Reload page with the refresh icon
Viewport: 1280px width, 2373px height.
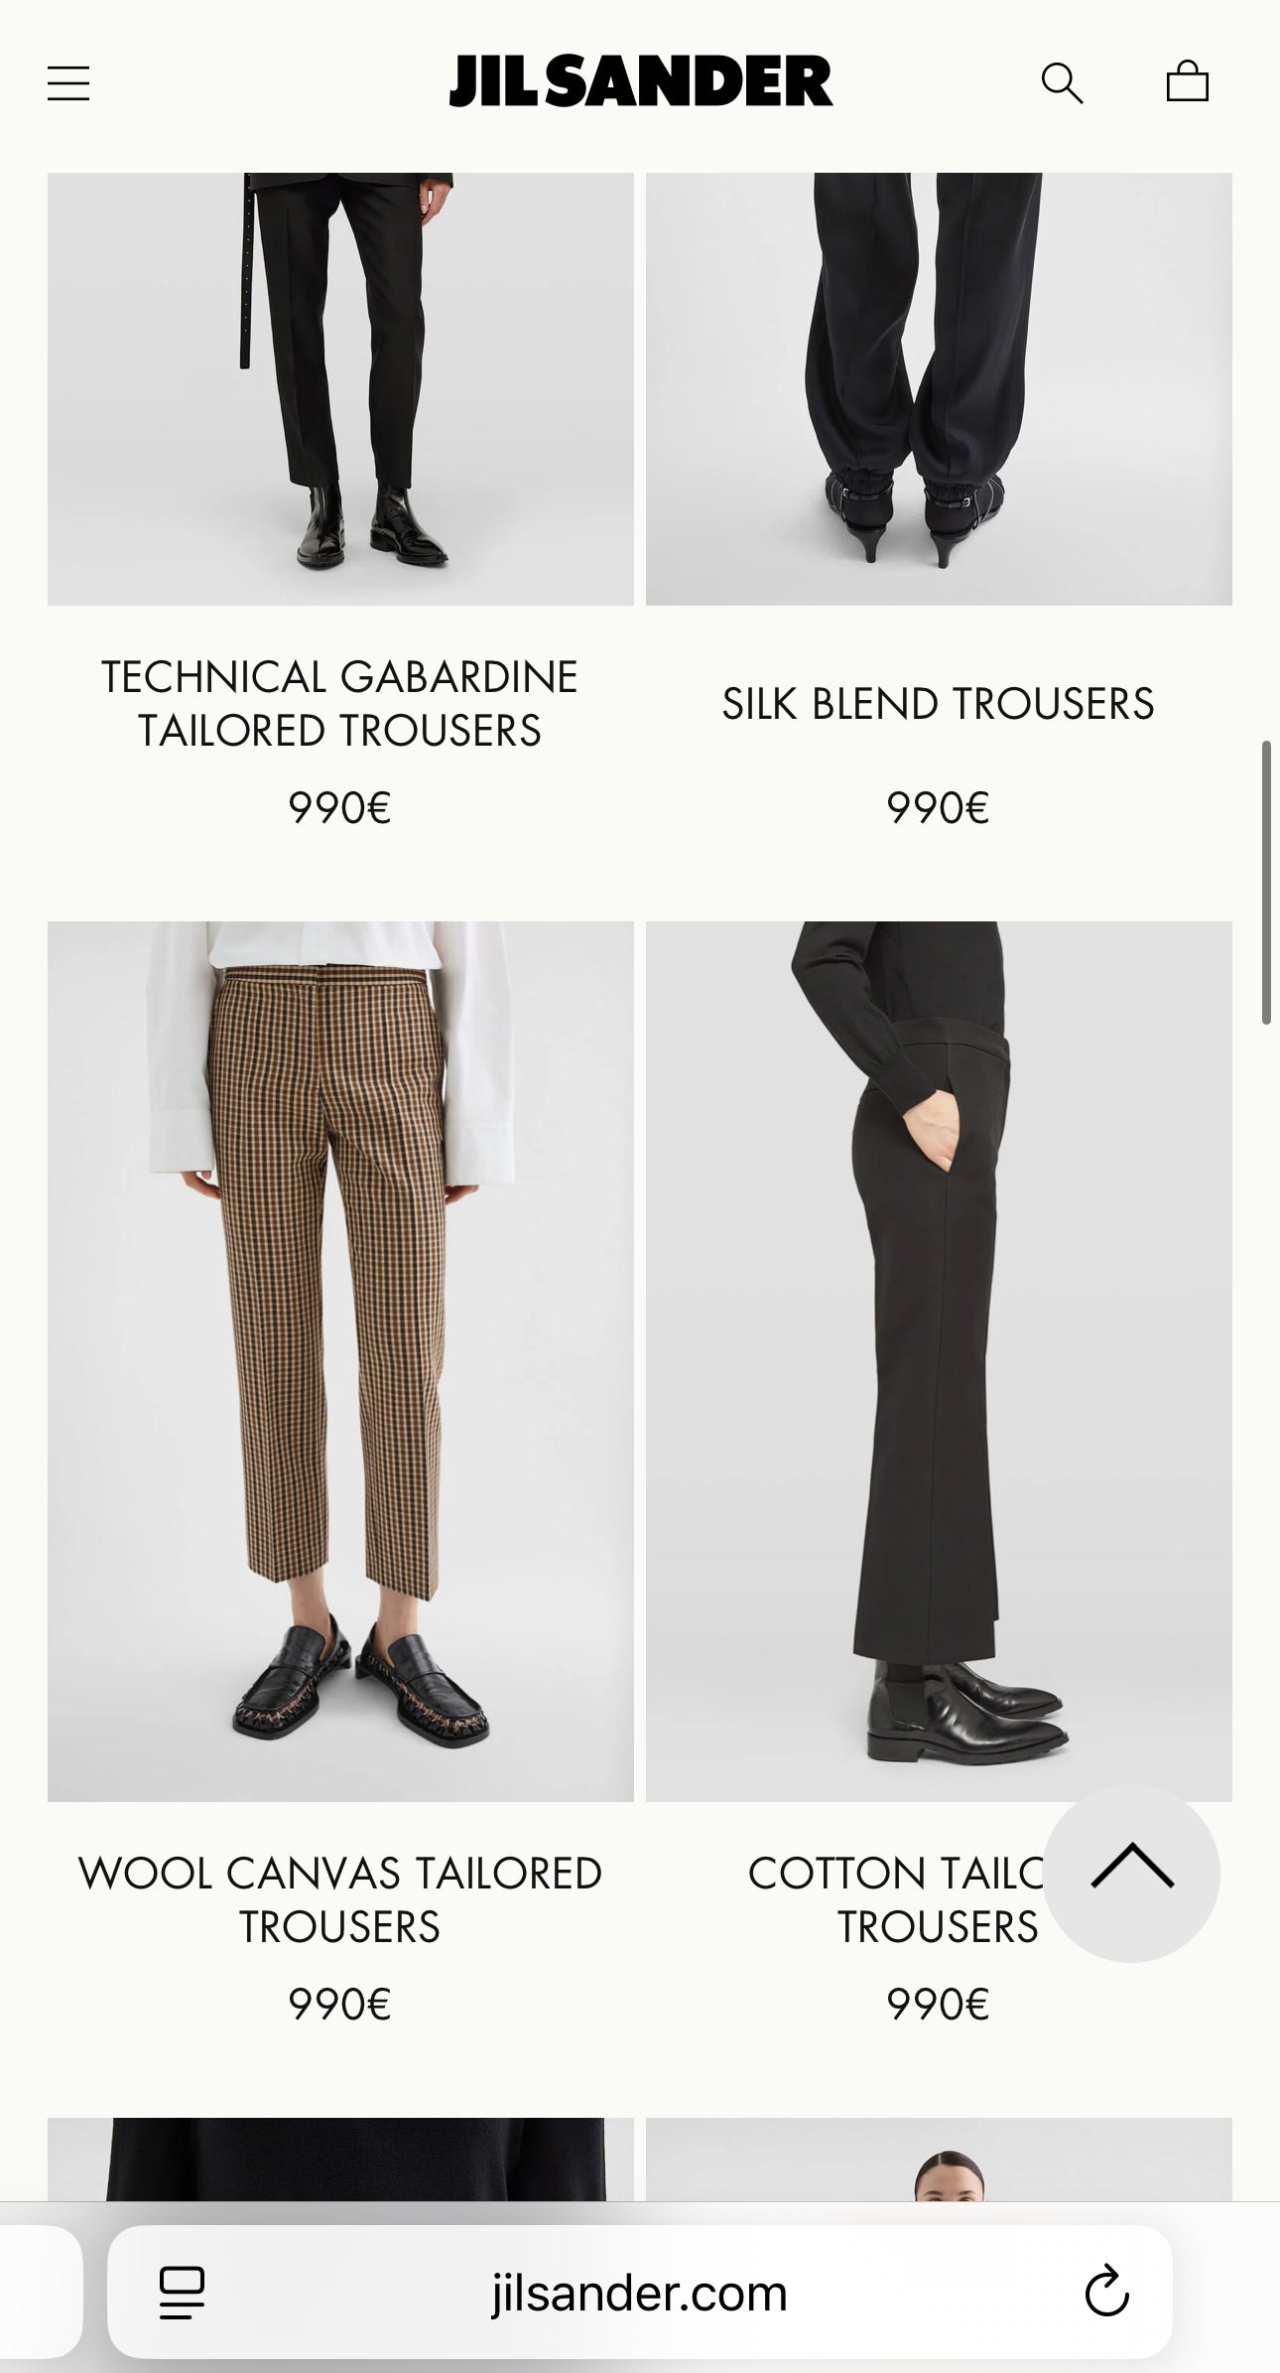[1106, 2292]
